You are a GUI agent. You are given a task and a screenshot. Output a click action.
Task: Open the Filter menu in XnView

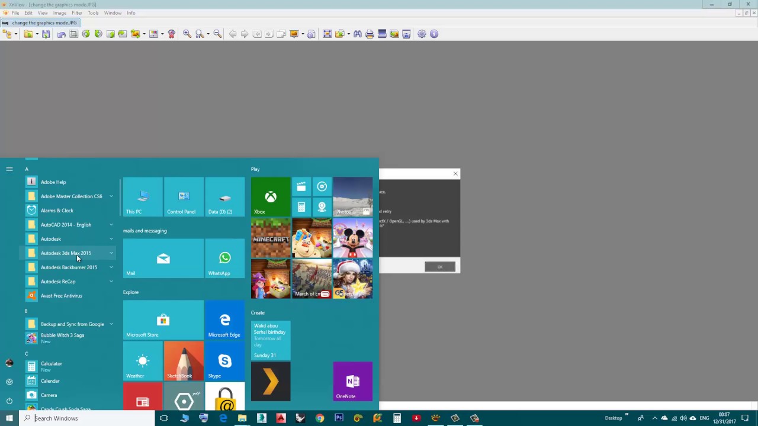click(x=77, y=13)
